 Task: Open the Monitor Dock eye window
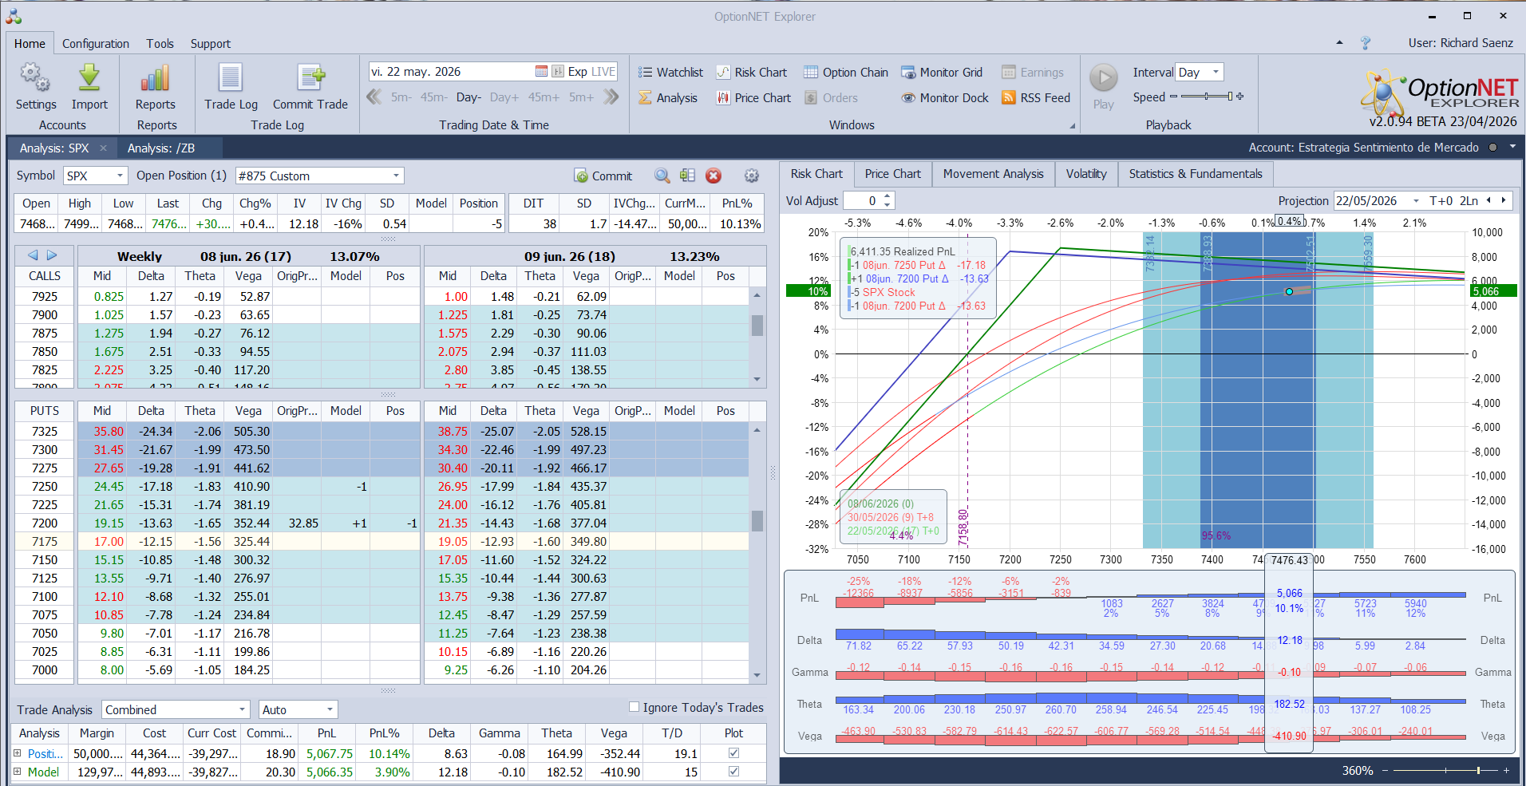point(944,98)
